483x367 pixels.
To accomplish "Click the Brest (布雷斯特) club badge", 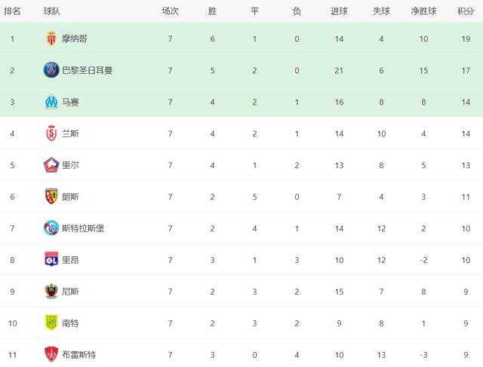I will 51,354.
